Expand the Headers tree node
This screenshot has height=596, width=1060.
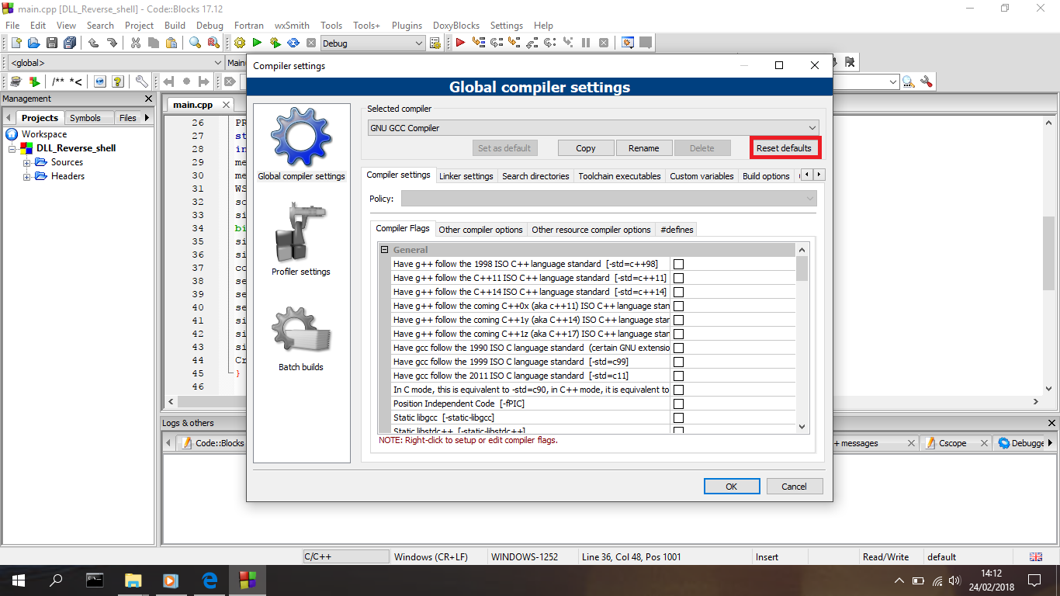27,176
